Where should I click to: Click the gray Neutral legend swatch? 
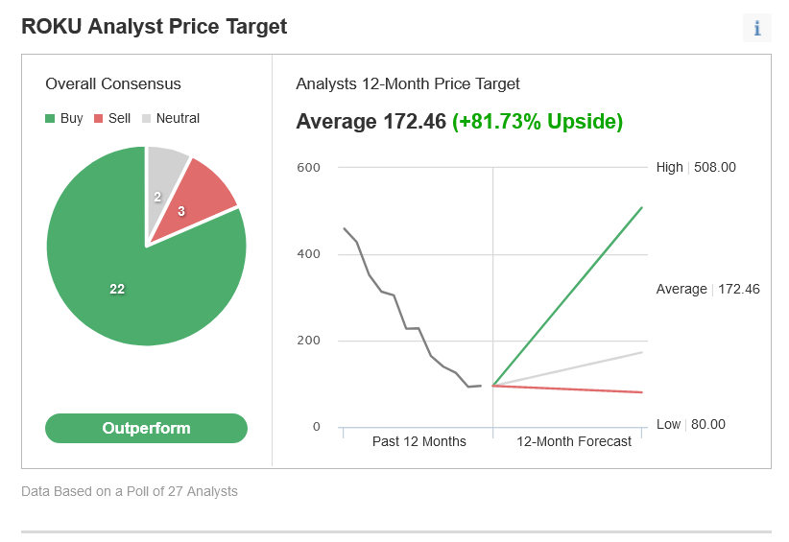147,119
